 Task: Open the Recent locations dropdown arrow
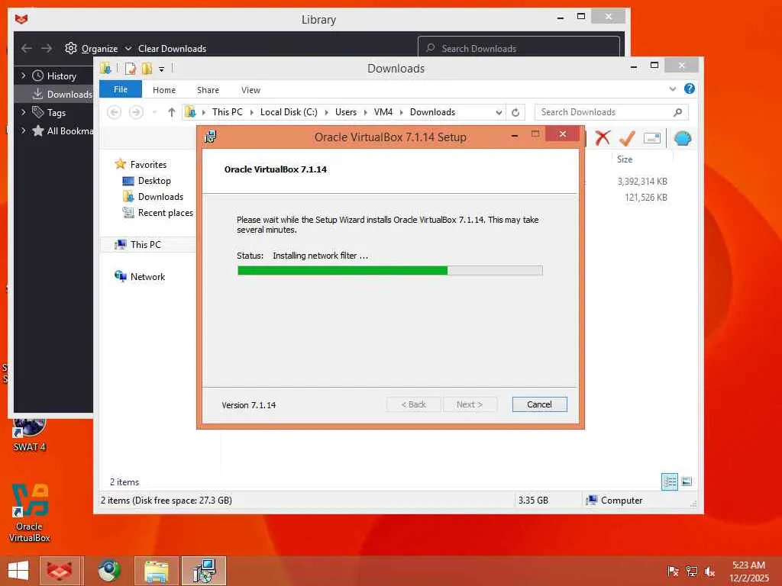154,113
